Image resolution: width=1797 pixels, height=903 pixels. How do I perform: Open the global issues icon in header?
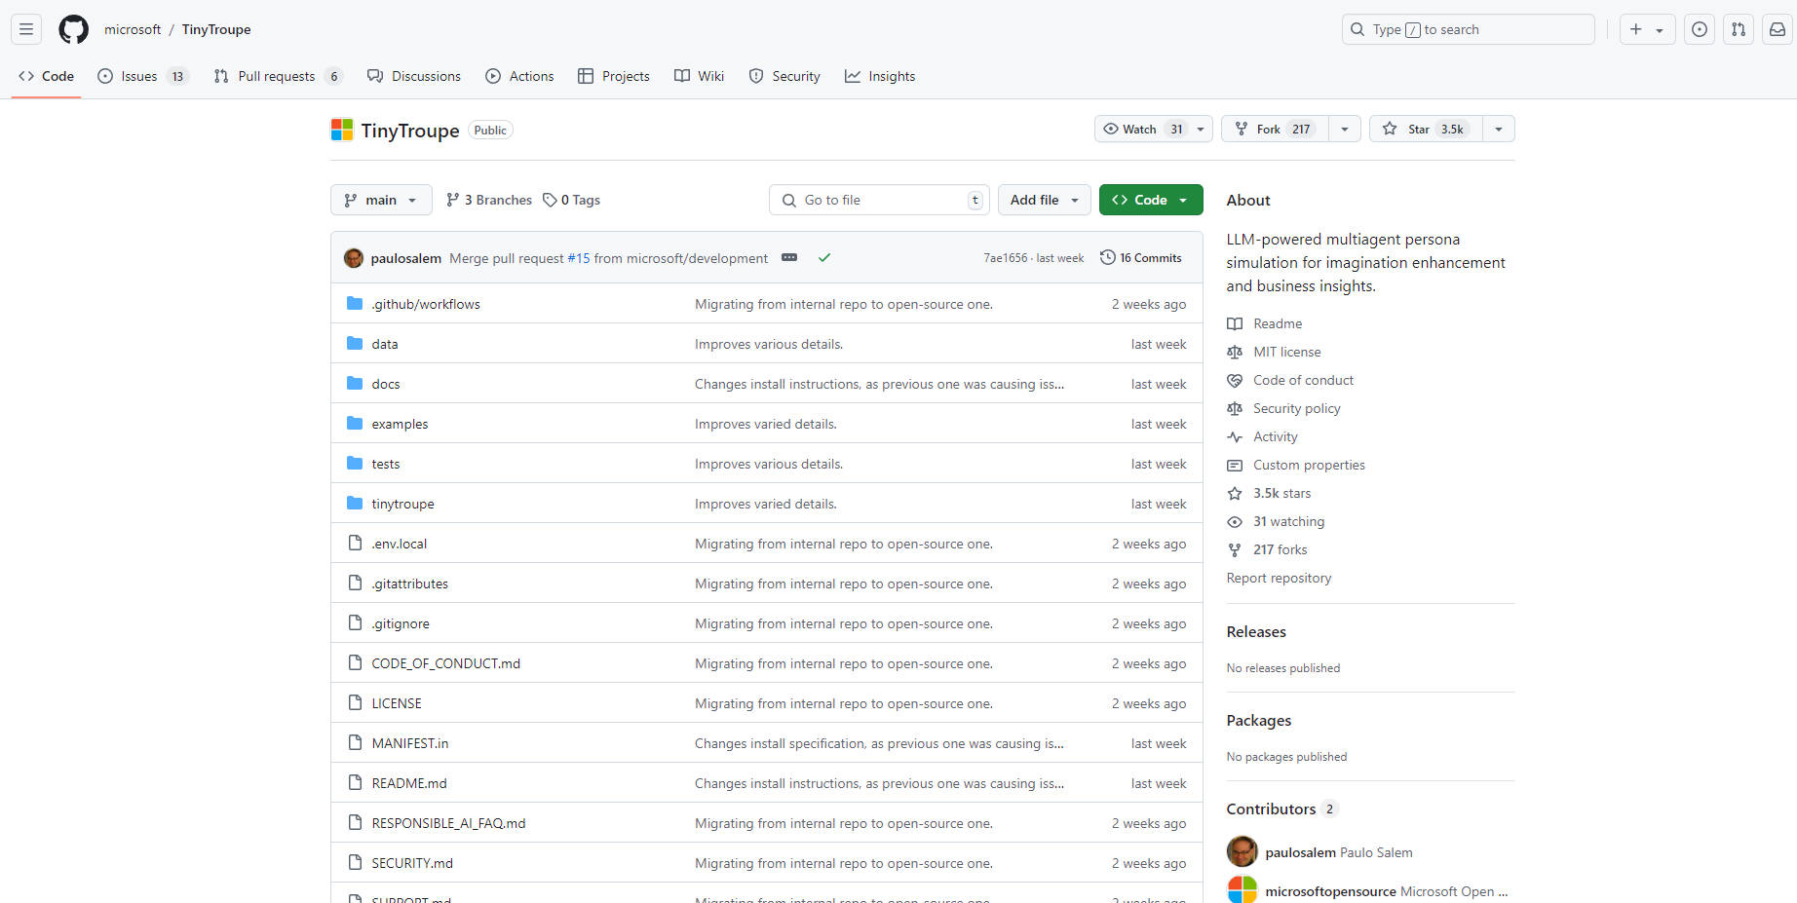click(x=1700, y=29)
